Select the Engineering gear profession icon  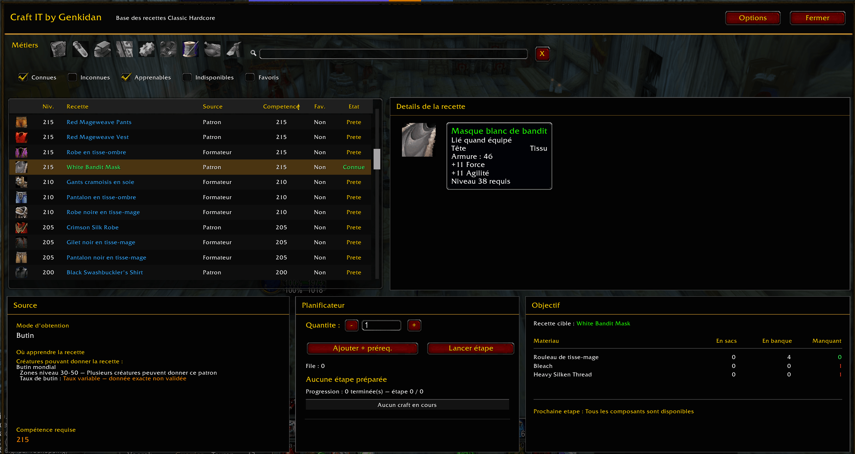coord(147,49)
